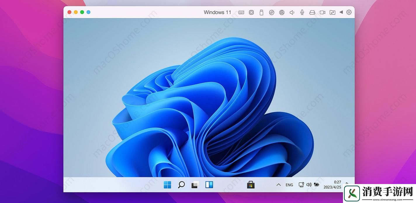Click the Windows taskbar search icon
Image resolution: width=416 pixels, height=203 pixels.
point(181,185)
